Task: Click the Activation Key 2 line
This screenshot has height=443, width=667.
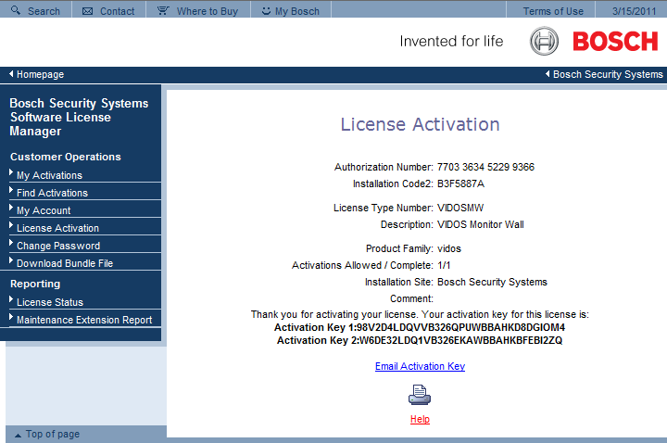Action: pyautogui.click(x=420, y=340)
